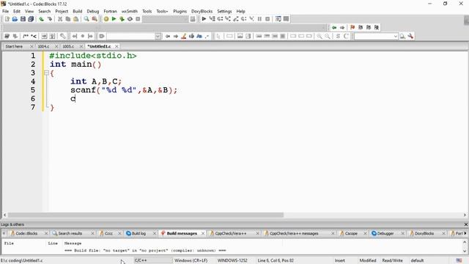
Task: Open the Debug menu
Action: pos(93,11)
